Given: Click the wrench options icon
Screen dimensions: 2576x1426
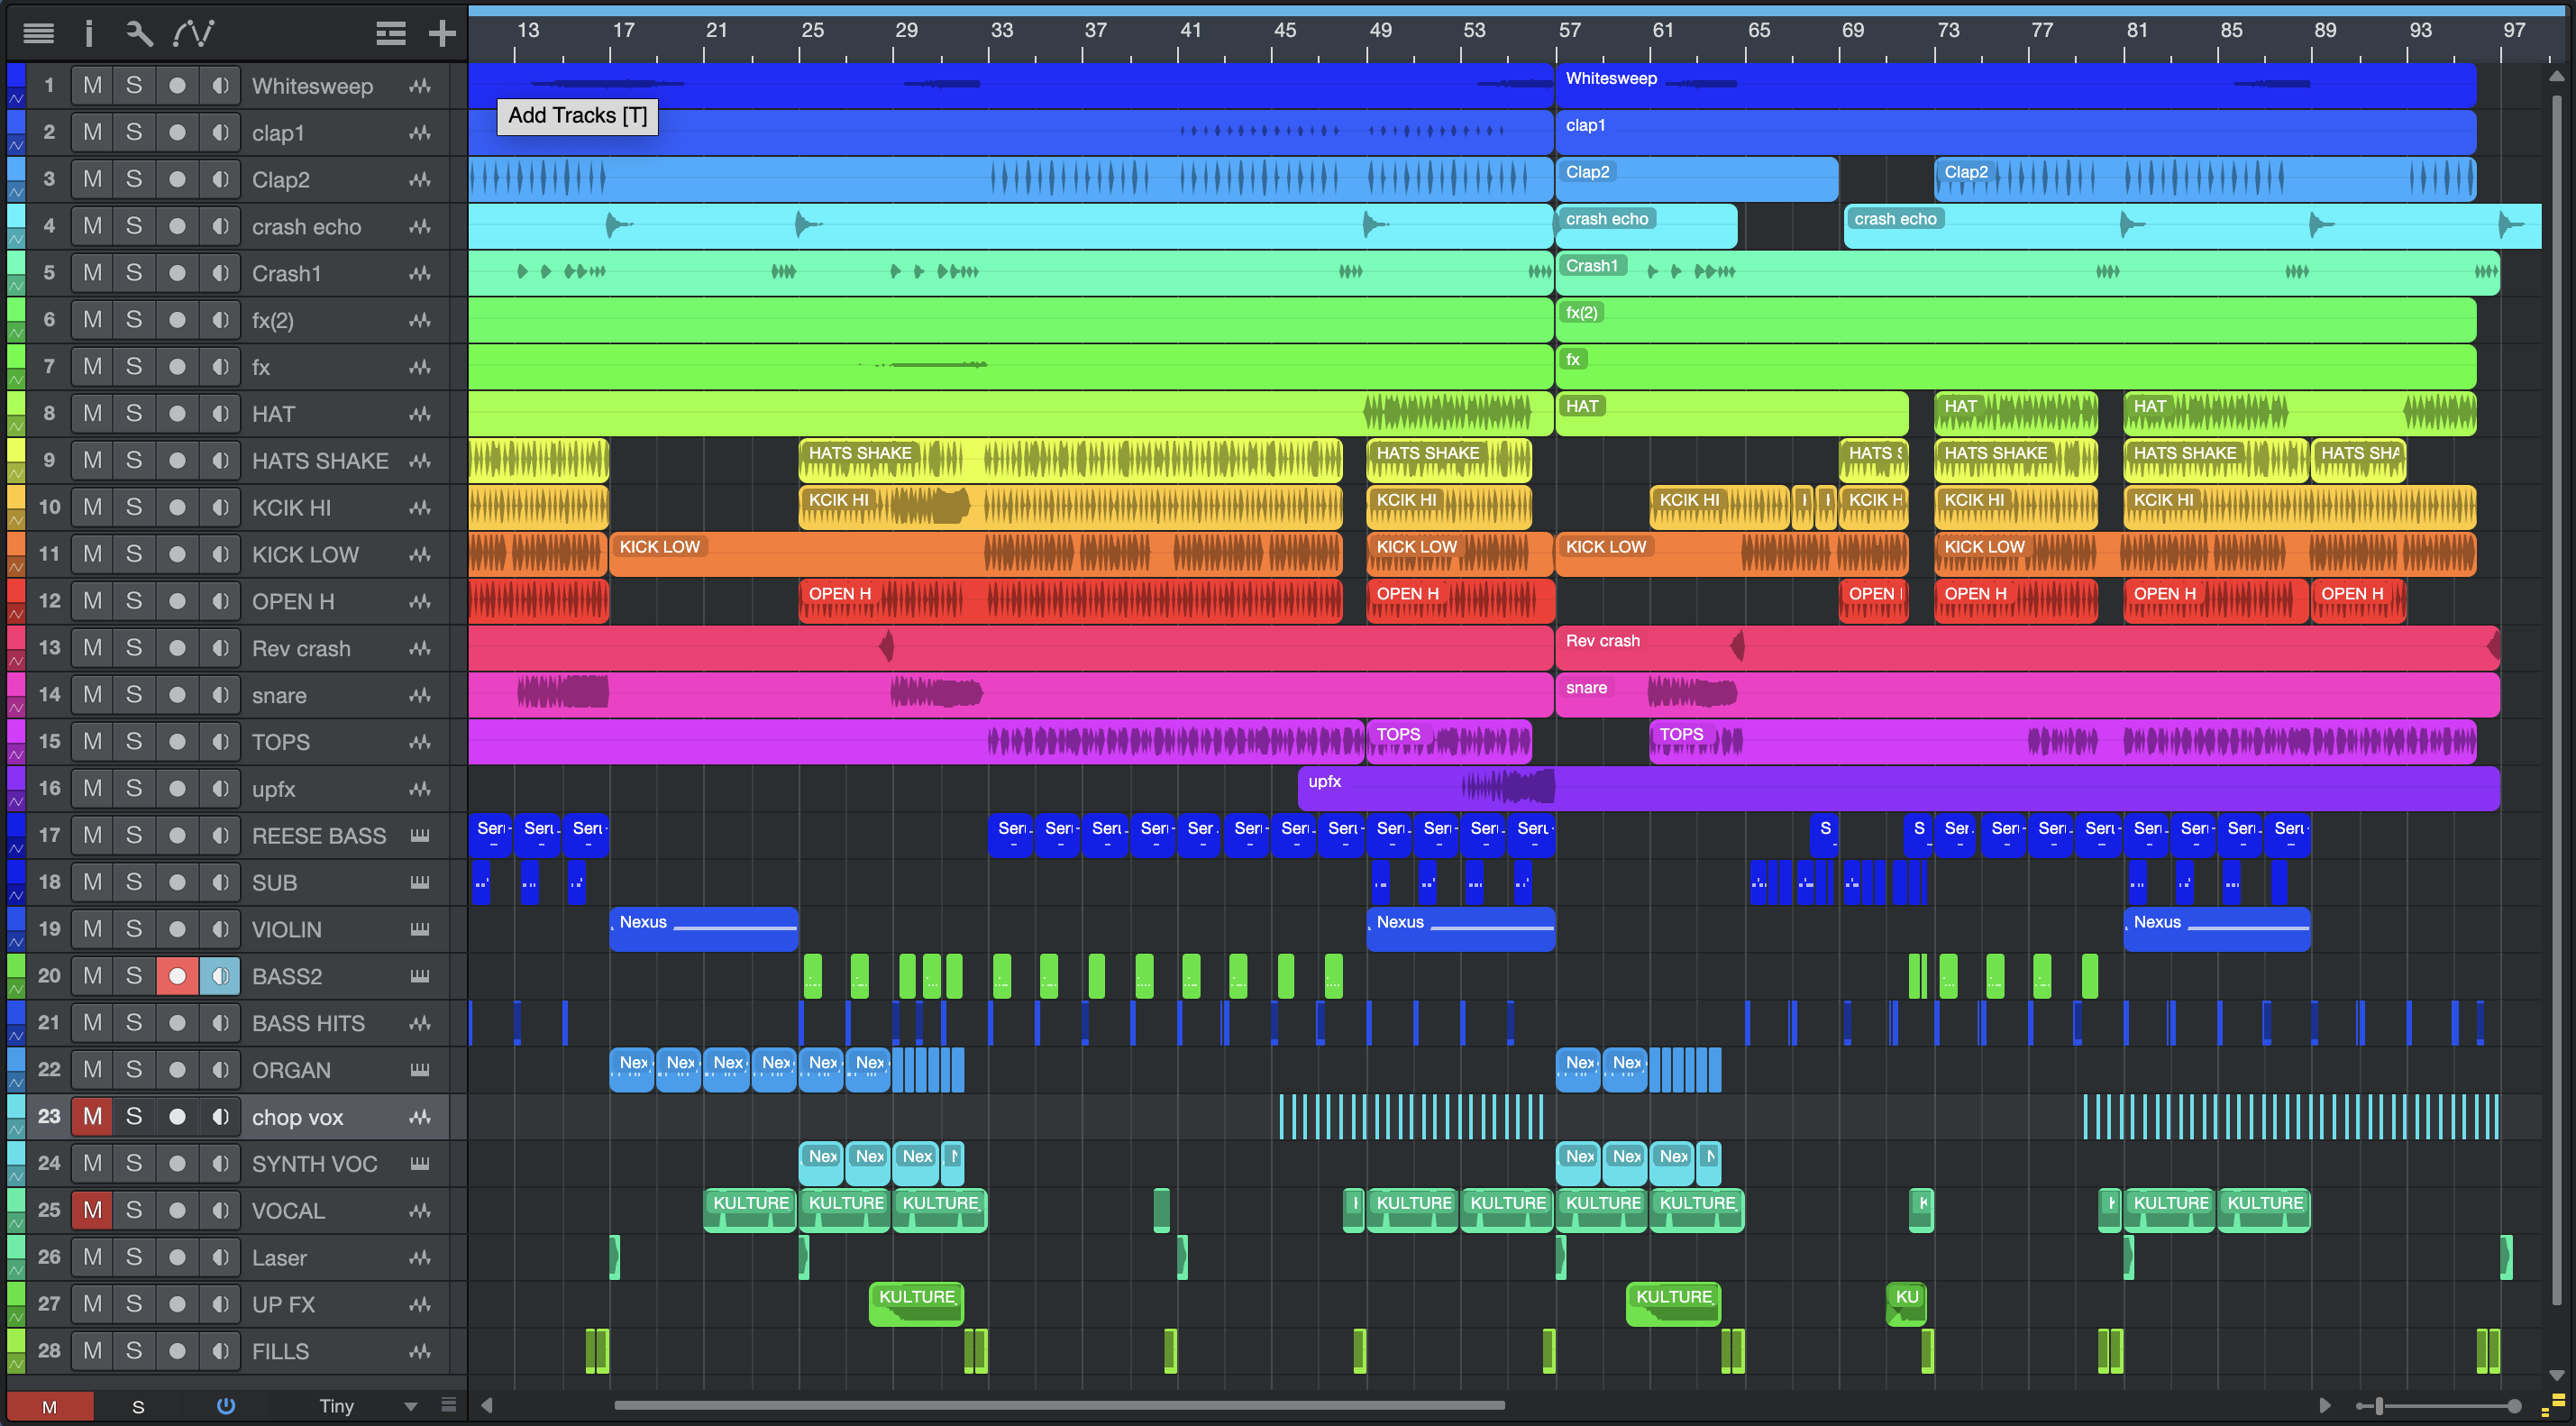Looking at the screenshot, I should (x=139, y=34).
